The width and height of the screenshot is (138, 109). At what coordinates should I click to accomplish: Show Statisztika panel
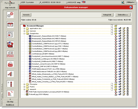click(x=123, y=15)
